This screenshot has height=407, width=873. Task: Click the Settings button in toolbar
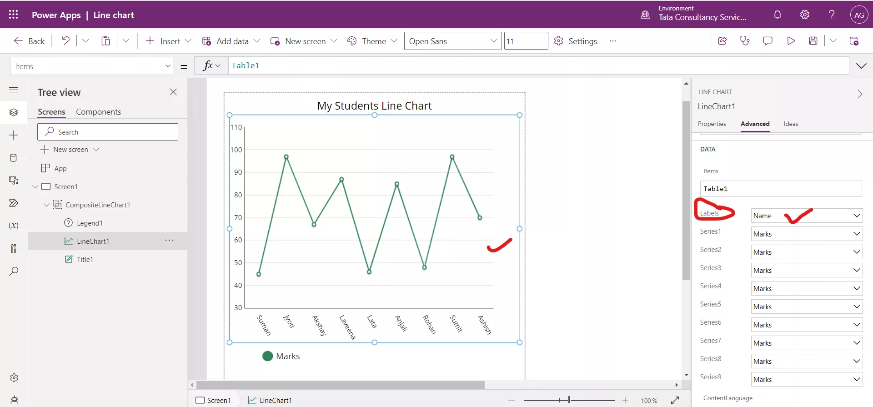click(x=576, y=41)
